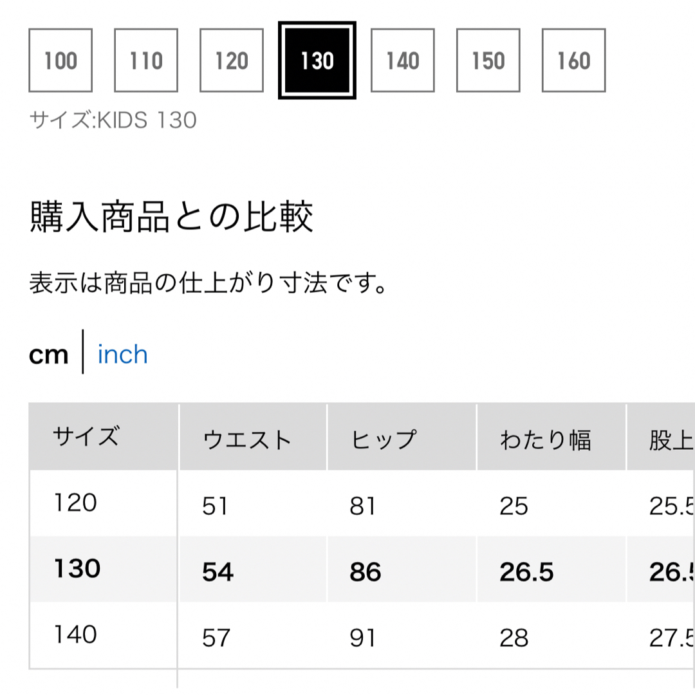Click the ウエスト column header
Viewport: 695px width, 695px height.
click(253, 436)
